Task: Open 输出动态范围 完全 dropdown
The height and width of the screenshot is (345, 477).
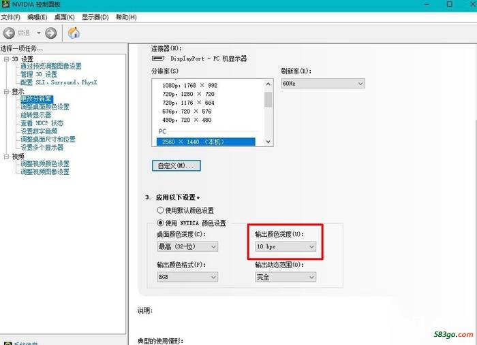Action: click(286, 277)
